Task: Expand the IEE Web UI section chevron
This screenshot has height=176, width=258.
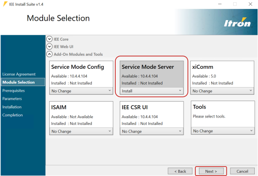Action: tap(49, 46)
